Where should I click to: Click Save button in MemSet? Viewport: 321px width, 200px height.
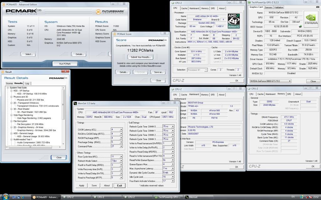point(94,186)
